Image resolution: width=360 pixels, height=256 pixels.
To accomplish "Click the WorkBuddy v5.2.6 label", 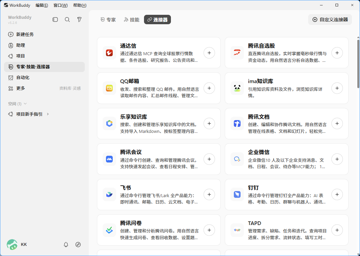I will (x=20, y=20).
